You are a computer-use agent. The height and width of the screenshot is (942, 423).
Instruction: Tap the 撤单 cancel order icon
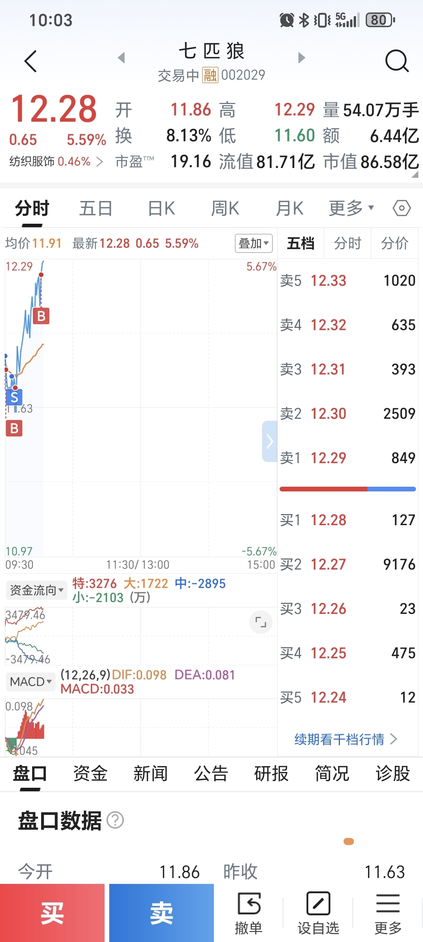pyautogui.click(x=249, y=912)
